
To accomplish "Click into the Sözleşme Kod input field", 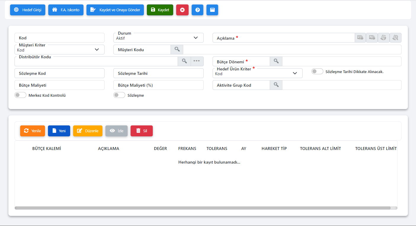I will pos(59,73).
